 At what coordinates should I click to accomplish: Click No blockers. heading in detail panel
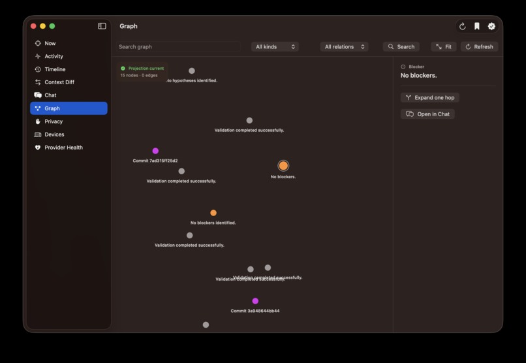pyautogui.click(x=419, y=76)
